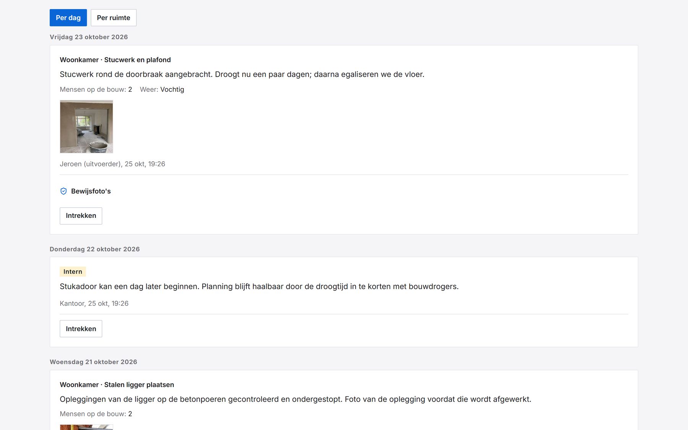Click the Jeroen (uitvoerder) author line

tap(112, 164)
